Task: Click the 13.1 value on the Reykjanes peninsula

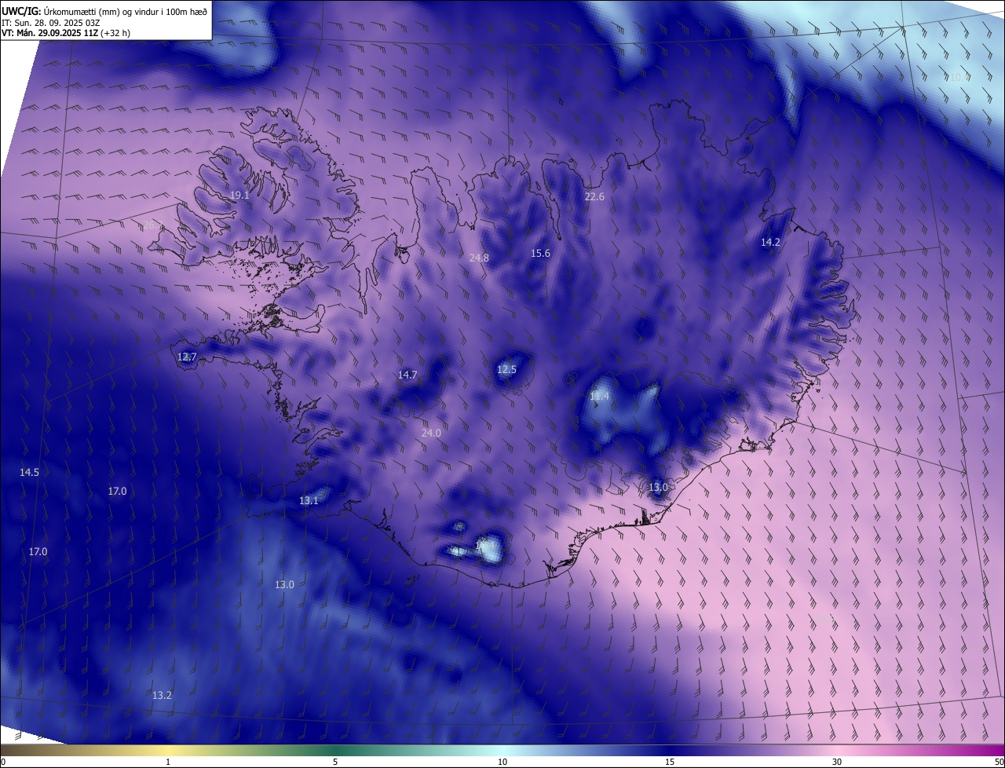Action: [309, 501]
